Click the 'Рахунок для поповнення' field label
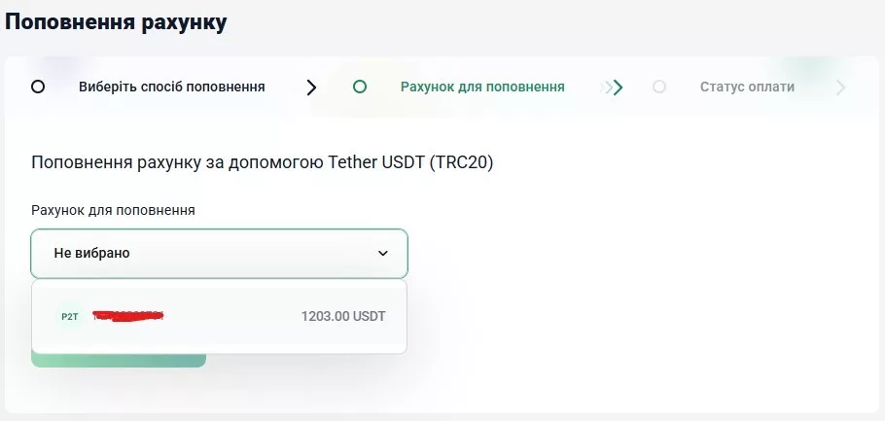Viewport: 885px width, 421px height. click(113, 210)
